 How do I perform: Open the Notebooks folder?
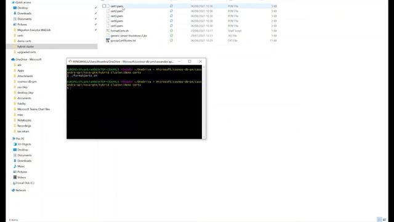[25, 120]
